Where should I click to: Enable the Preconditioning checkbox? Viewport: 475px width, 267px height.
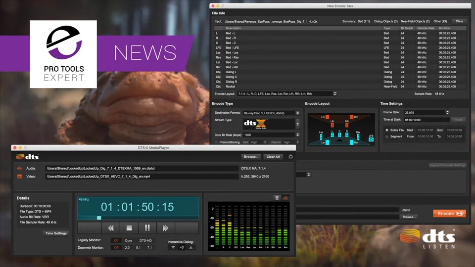[216, 142]
